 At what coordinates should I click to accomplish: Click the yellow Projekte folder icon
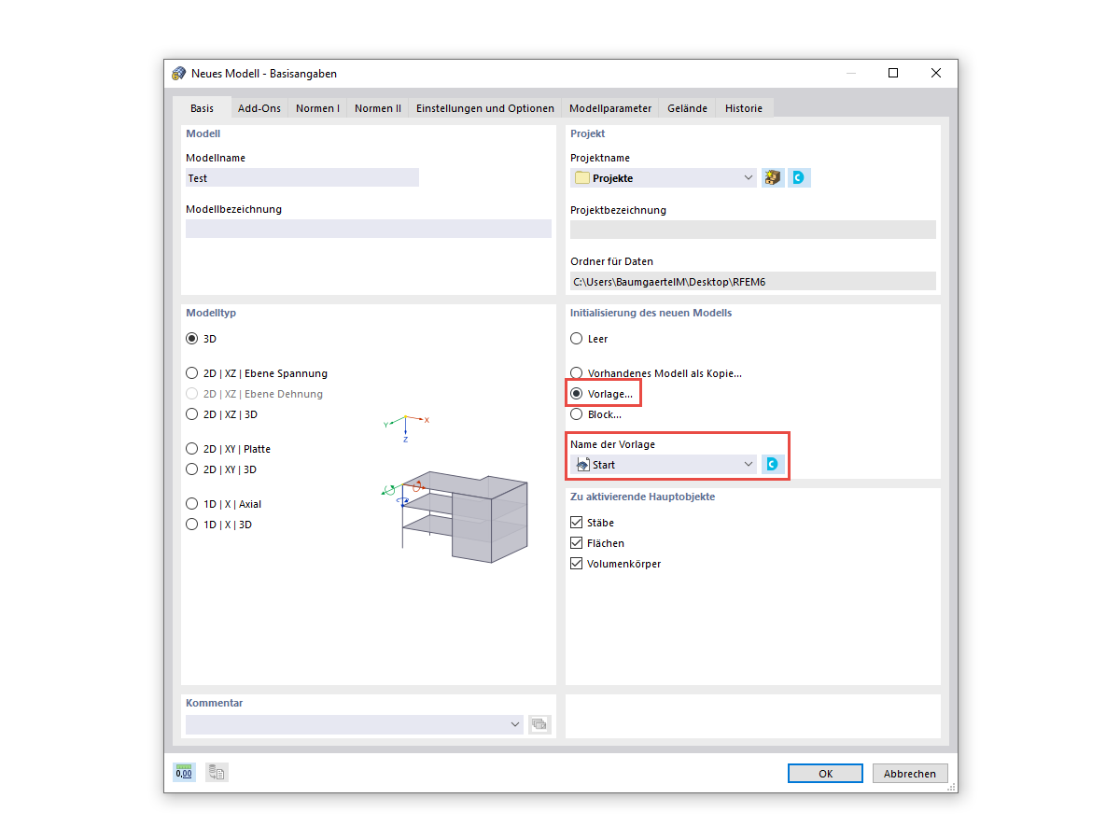[x=582, y=177]
